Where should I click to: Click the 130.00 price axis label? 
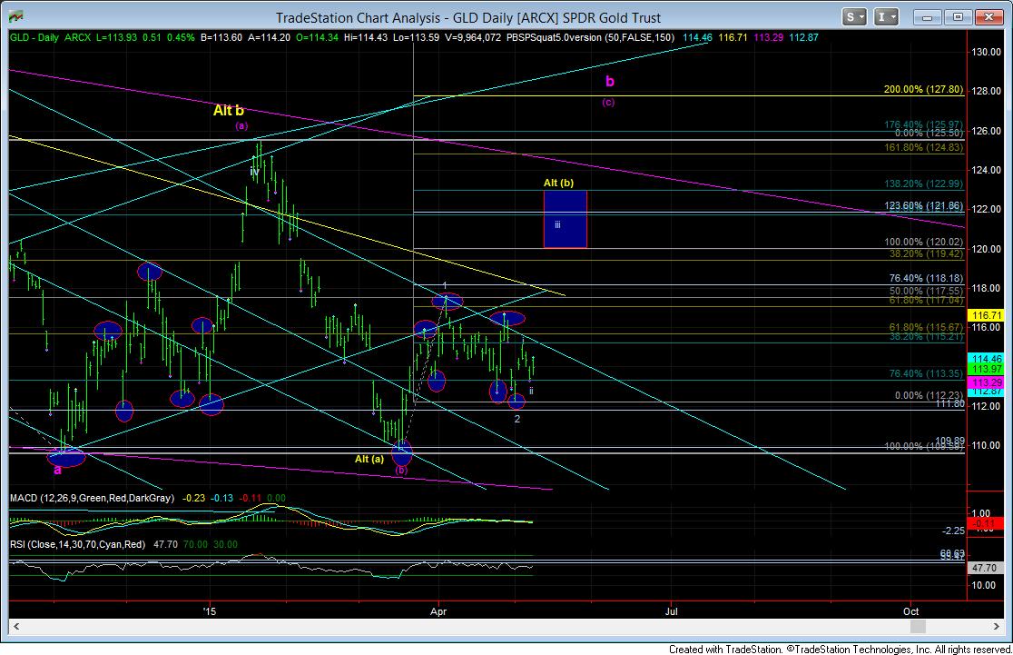[x=988, y=53]
